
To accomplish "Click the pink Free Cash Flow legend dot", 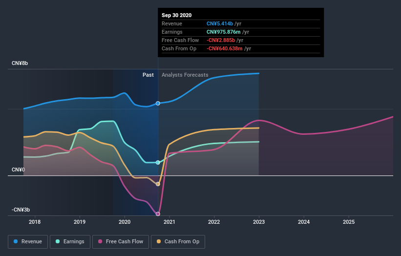I will pos(100,241).
